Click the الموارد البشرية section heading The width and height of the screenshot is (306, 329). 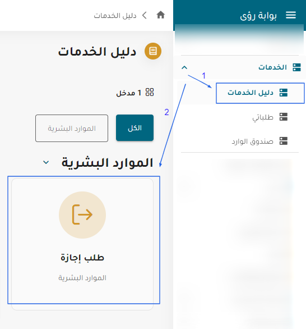107,163
